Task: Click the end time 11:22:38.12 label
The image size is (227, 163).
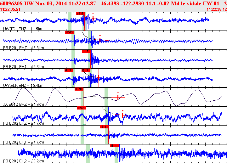Action: pos(216,9)
